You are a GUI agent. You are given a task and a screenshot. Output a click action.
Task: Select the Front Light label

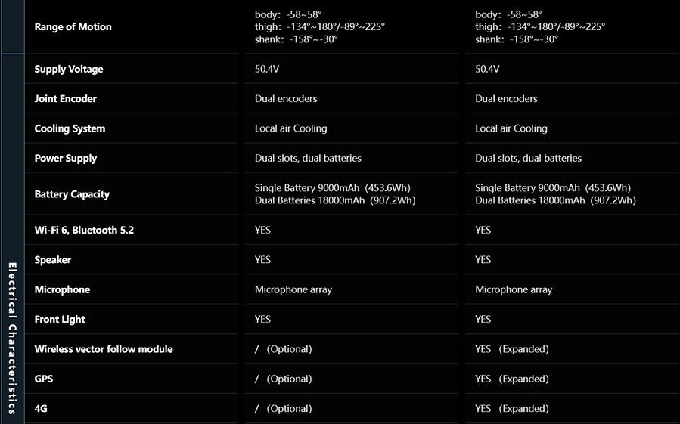(60, 320)
